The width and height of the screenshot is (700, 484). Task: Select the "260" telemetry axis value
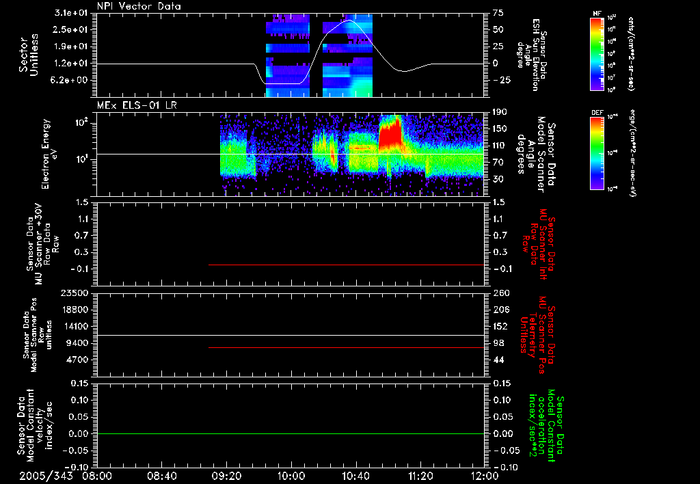point(500,293)
